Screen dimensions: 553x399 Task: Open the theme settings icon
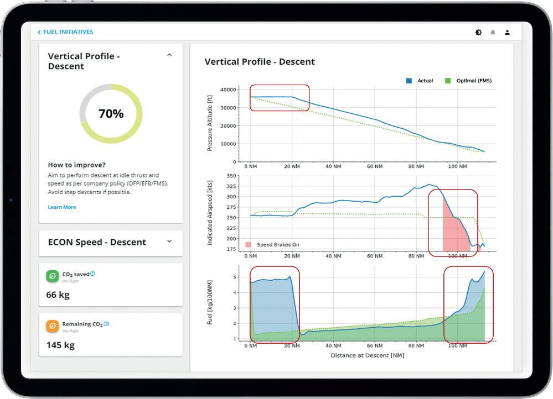click(x=478, y=33)
